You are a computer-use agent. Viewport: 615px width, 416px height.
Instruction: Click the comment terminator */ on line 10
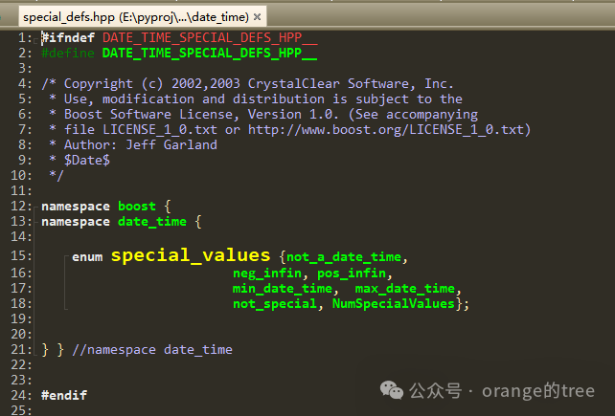coord(57,175)
